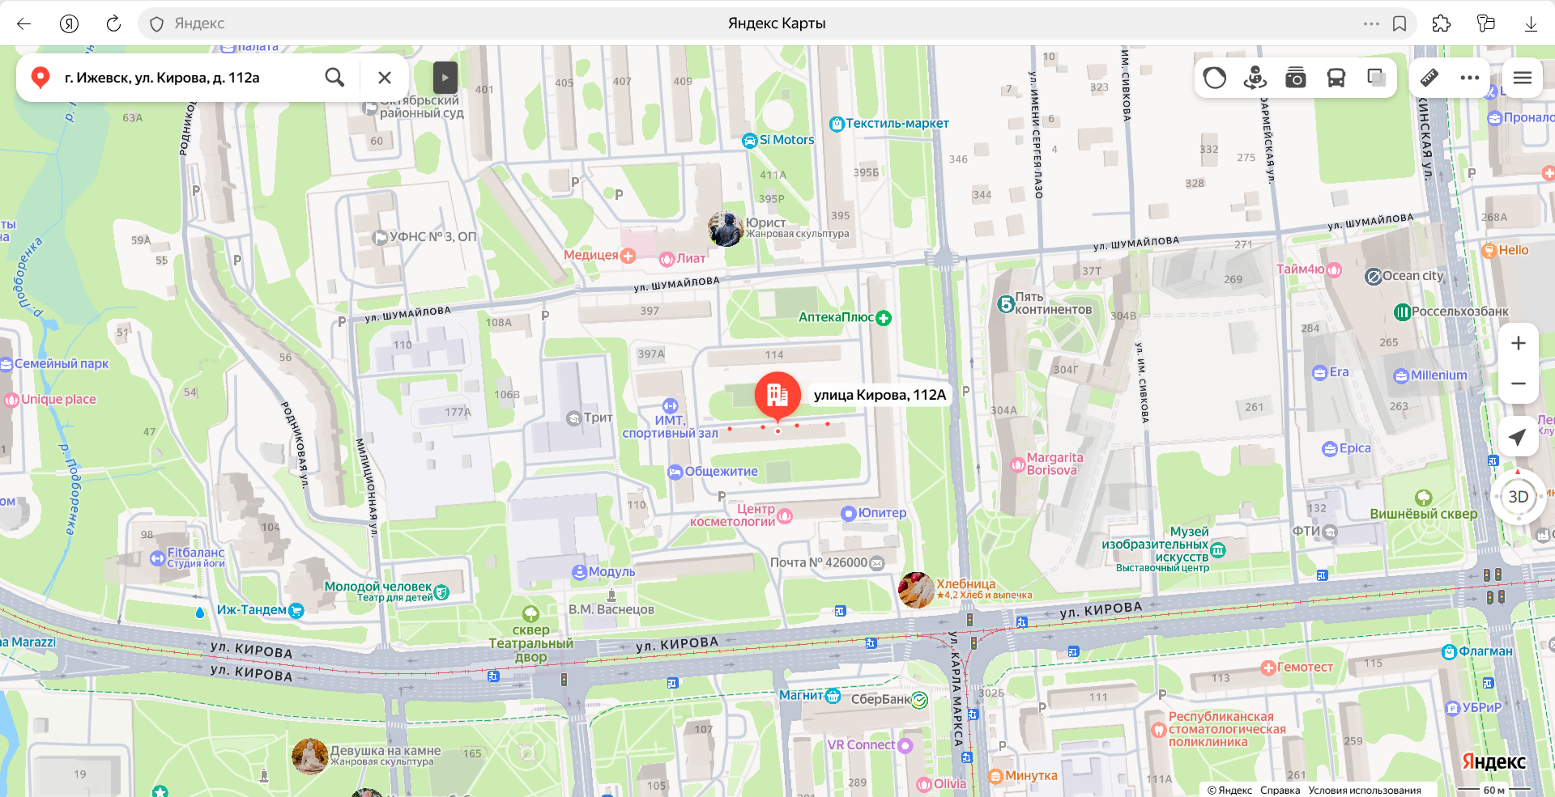1555x797 pixels.
Task: Click the Яндекс logo on the map
Action: pyautogui.click(x=1493, y=761)
